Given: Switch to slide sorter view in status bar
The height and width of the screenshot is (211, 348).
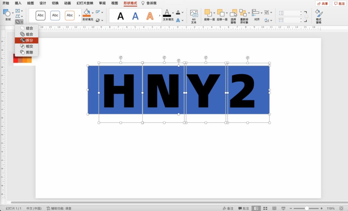Looking at the screenshot, I should pyautogui.click(x=265, y=208).
